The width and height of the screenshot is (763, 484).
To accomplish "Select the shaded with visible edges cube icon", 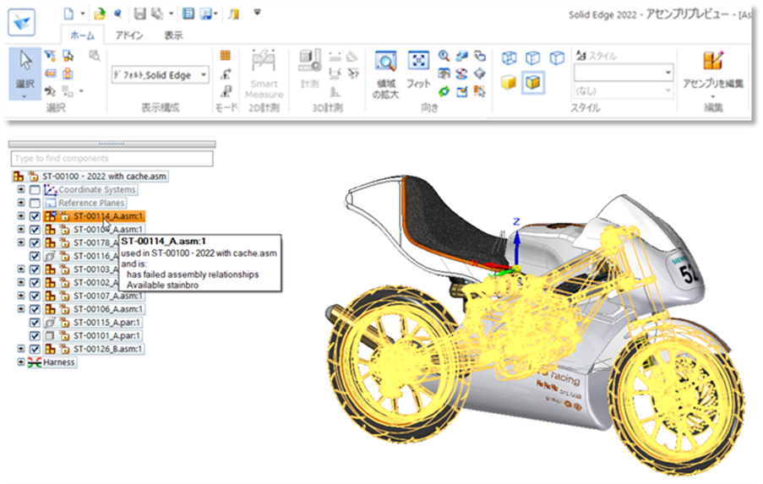I will tap(533, 83).
